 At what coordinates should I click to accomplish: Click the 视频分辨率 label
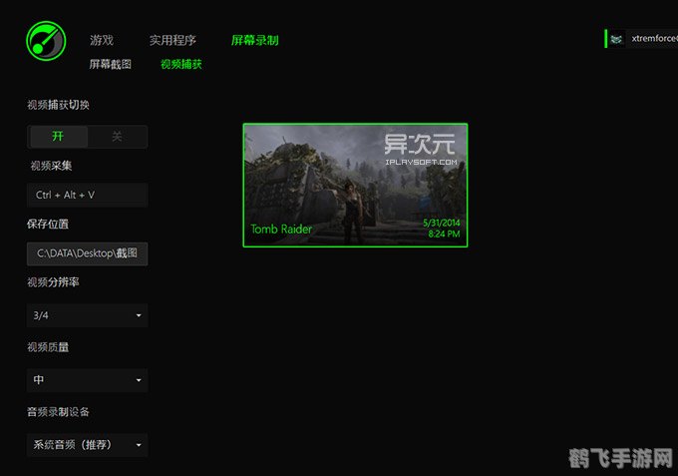tap(53, 282)
